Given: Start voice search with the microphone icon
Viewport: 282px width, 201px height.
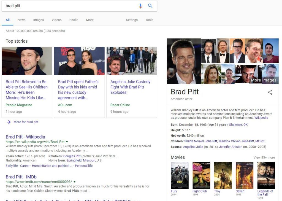Looking at the screenshot, I should (140, 6).
